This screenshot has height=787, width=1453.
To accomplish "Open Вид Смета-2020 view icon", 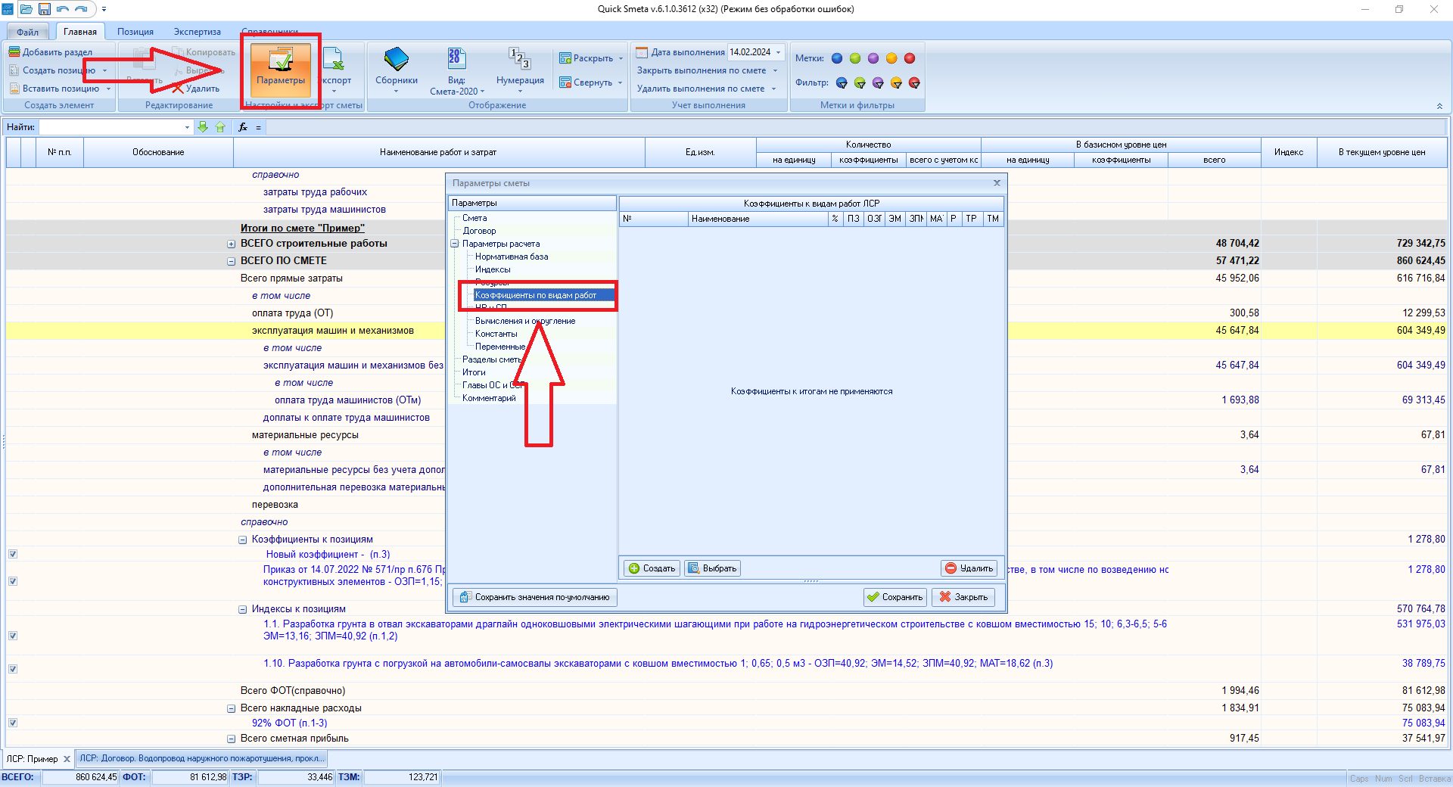I will (456, 59).
